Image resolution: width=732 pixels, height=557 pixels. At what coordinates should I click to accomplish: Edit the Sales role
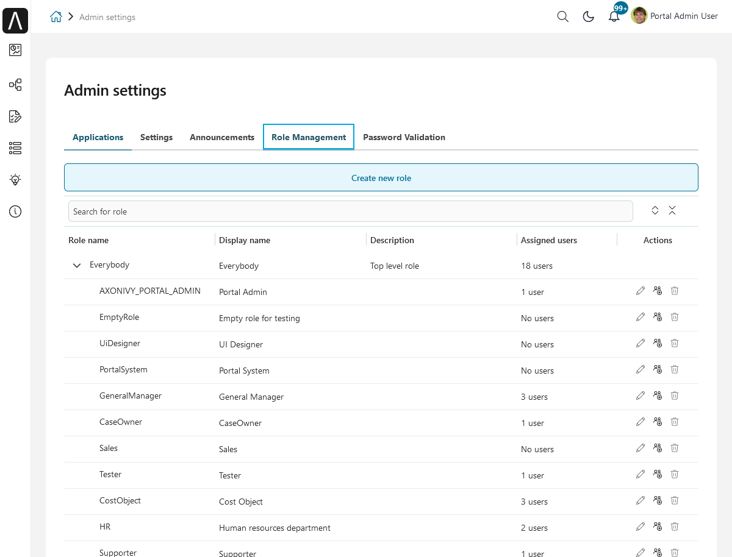point(640,448)
